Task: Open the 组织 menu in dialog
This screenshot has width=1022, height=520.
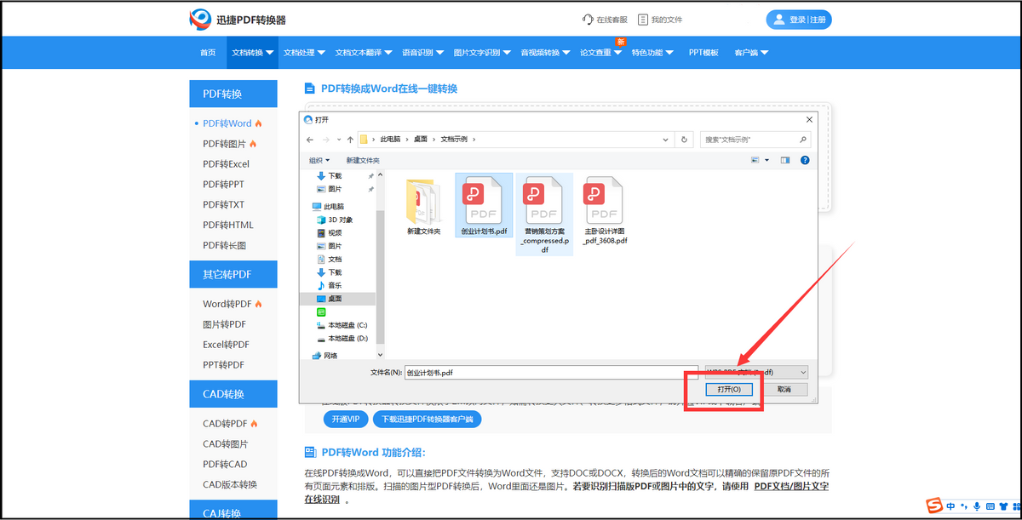Action: [319, 160]
